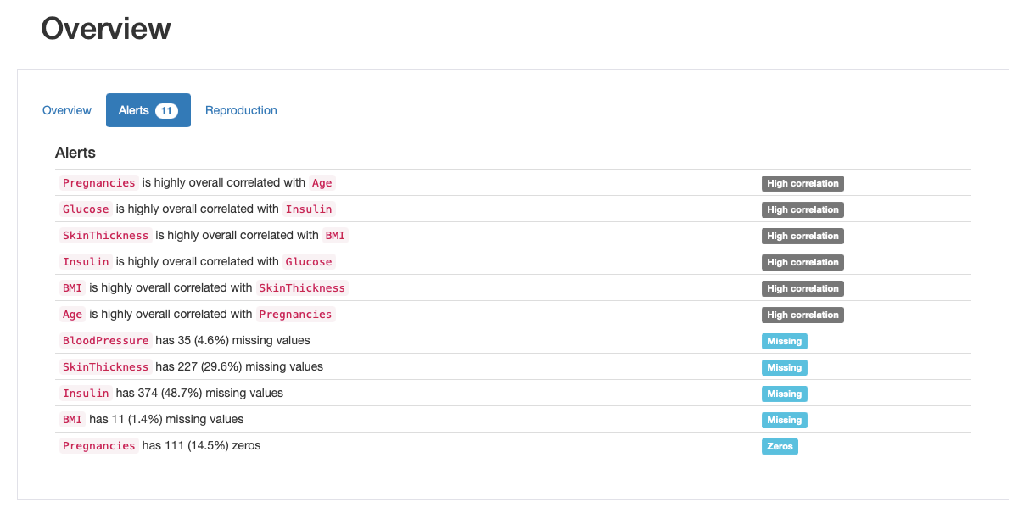Click SkinThickness tag in BMI correlation row
The width and height of the screenshot is (1029, 508).
(x=302, y=288)
